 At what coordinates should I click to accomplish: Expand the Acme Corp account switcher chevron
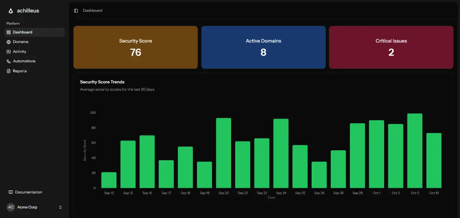coord(60,207)
